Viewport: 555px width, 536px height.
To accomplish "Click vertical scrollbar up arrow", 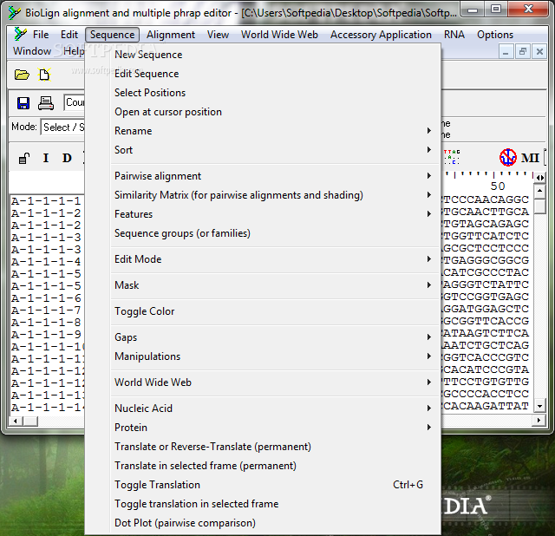I will tap(539, 191).
